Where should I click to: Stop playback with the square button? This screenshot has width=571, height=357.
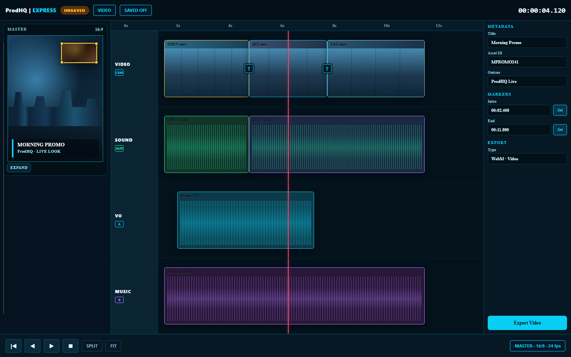pos(71,346)
